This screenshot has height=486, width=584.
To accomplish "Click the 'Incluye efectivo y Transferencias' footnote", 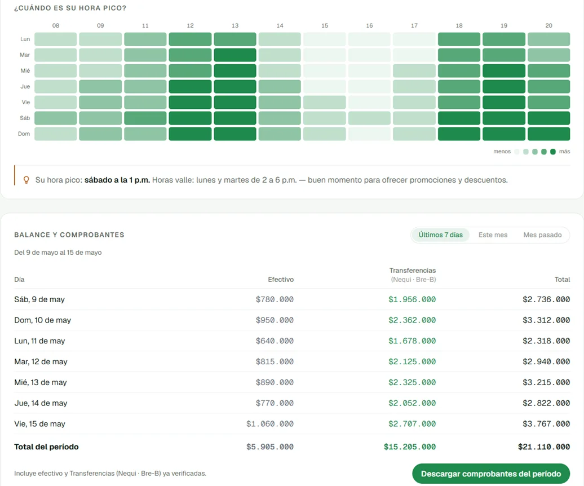I will [110, 474].
